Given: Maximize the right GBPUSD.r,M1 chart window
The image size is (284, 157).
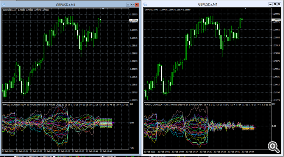Looking at the screenshot, I should pyautogui.click(x=275, y=4).
